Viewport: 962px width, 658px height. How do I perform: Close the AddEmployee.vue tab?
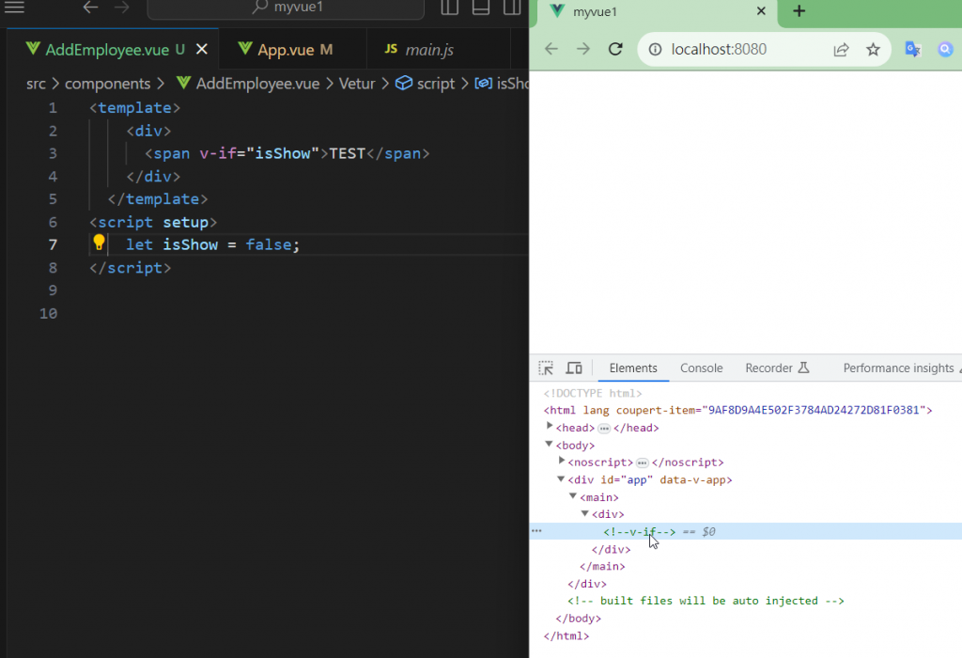(x=202, y=49)
